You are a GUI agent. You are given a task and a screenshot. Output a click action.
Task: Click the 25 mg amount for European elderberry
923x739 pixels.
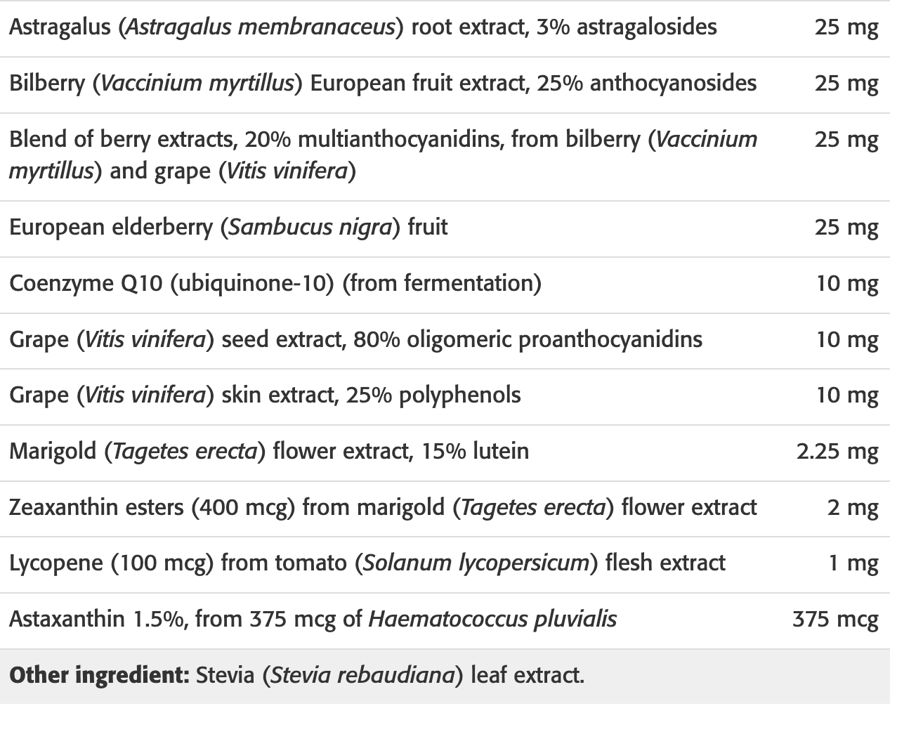[x=846, y=228]
